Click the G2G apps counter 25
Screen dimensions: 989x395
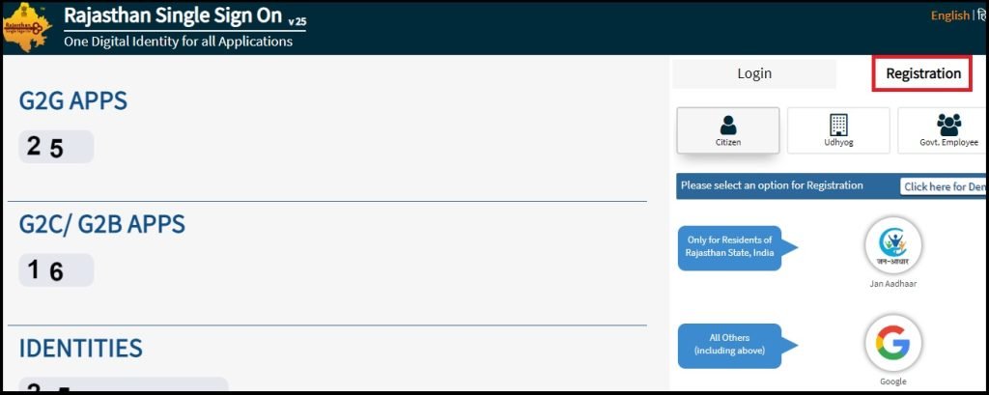point(56,147)
